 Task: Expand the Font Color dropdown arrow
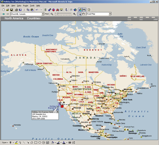67,143
